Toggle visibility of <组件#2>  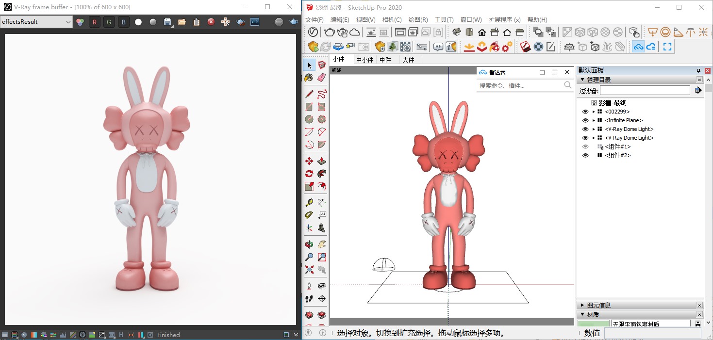(x=585, y=155)
